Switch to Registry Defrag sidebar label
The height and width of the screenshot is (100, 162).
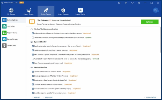pyautogui.click(x=12, y=33)
